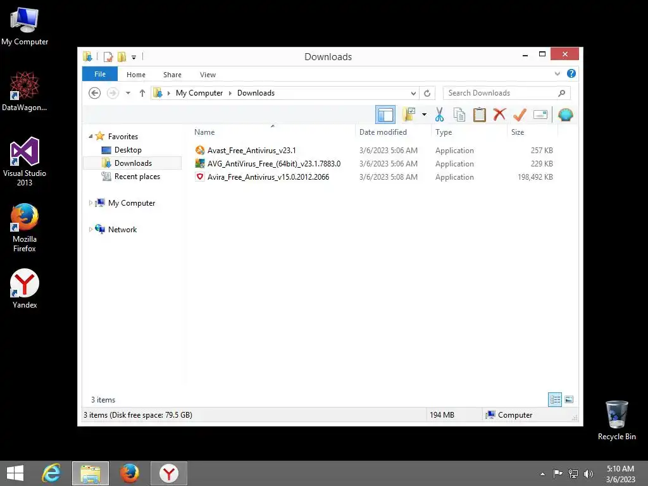Open the folder options dropdown arrow

point(424,115)
